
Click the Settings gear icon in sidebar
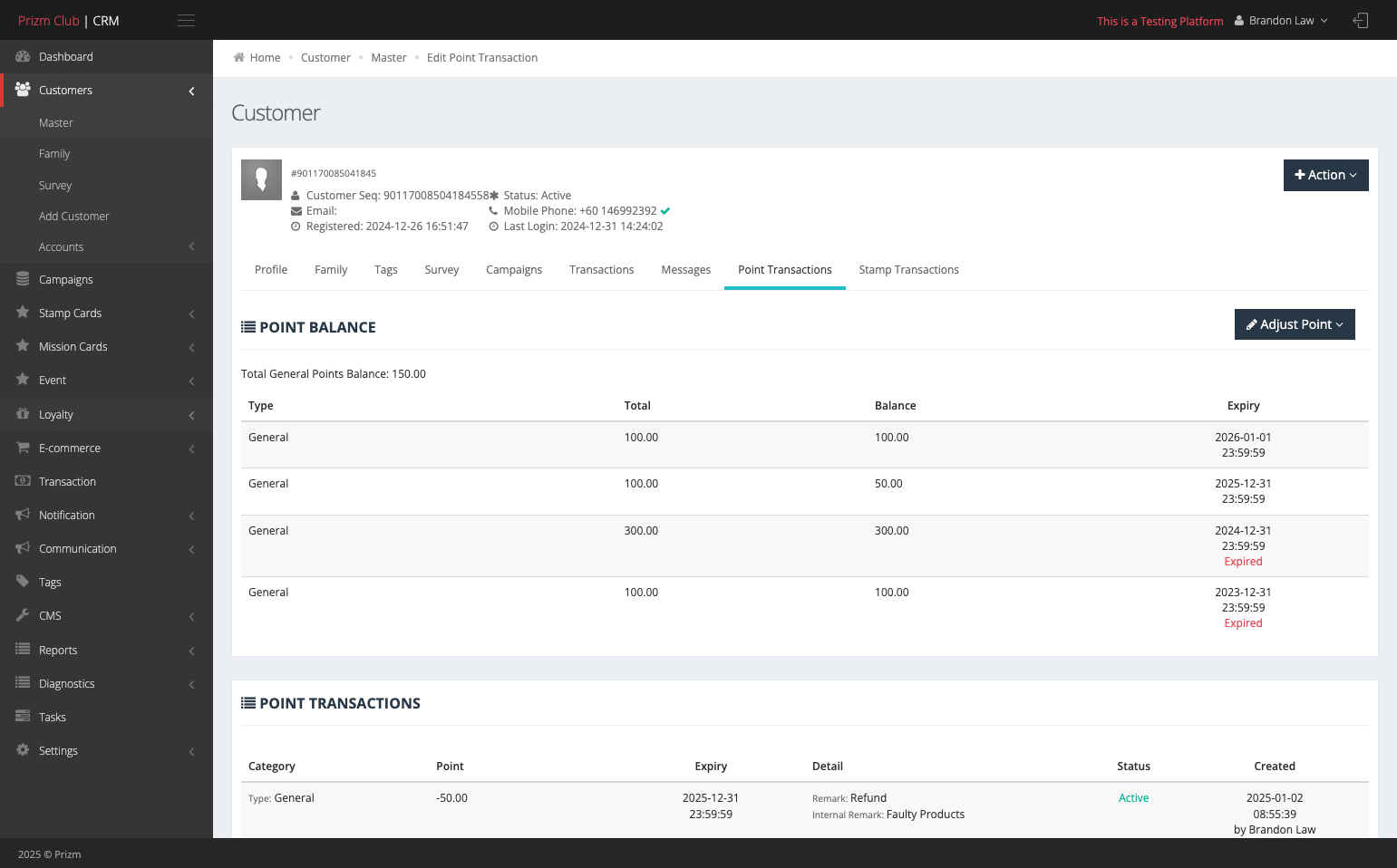point(23,750)
